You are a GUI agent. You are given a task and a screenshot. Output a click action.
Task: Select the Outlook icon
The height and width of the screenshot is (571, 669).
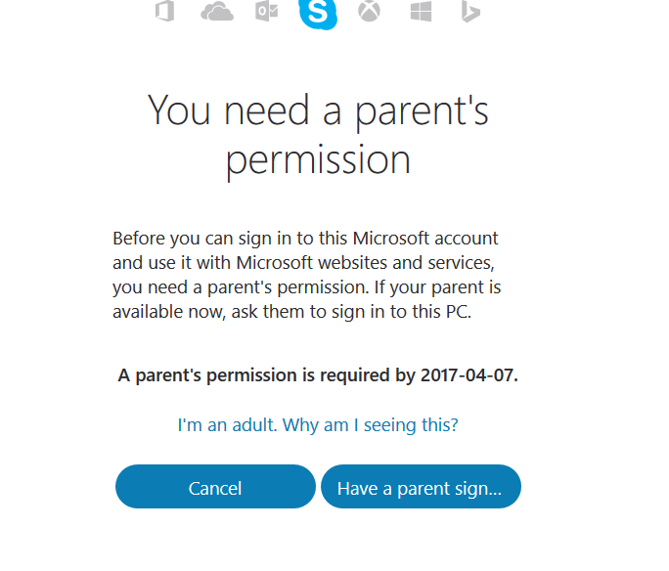(x=266, y=12)
